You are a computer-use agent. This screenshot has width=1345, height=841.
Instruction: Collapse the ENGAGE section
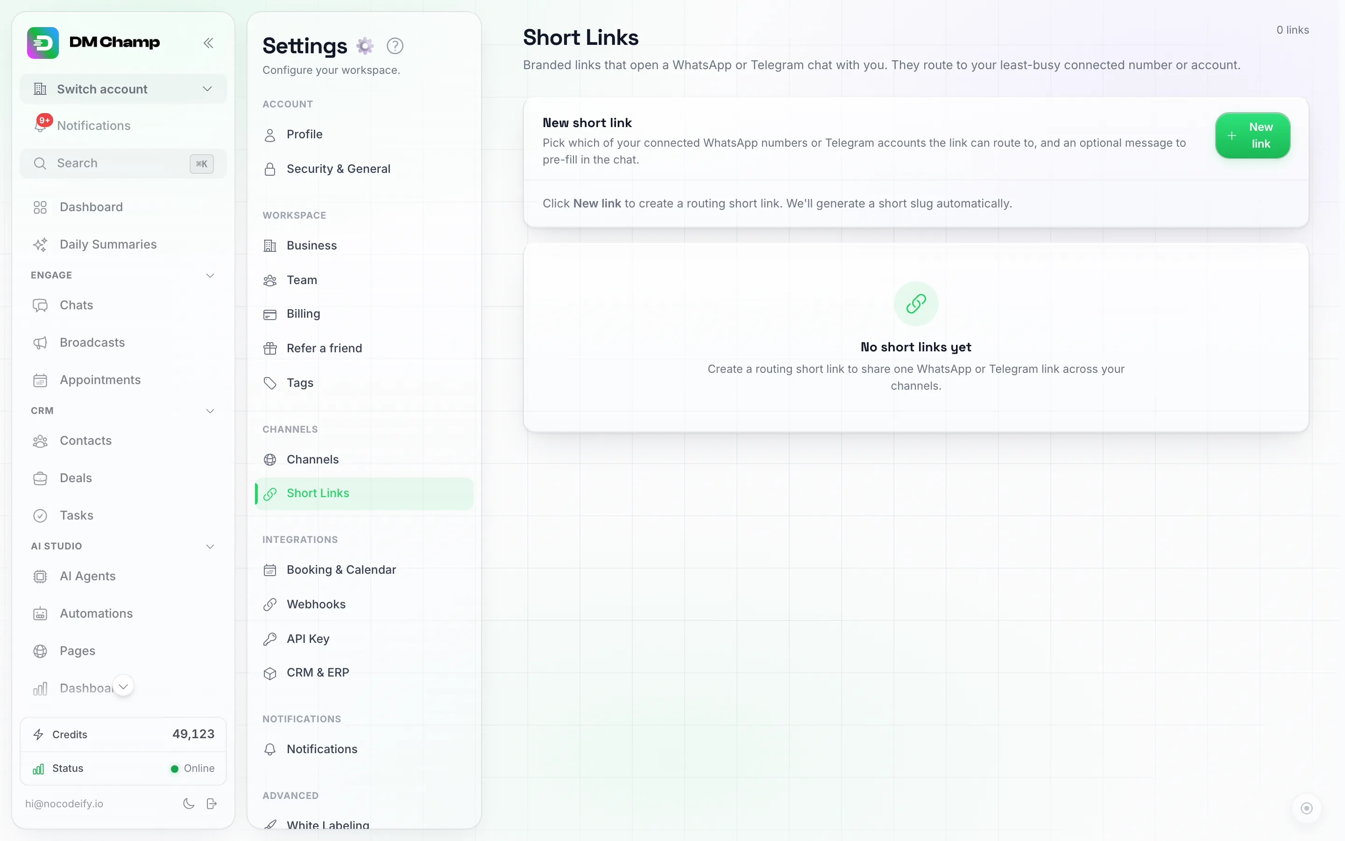(210, 275)
